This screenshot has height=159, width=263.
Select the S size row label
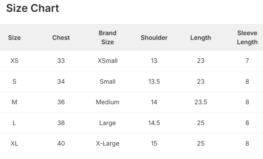tap(14, 82)
